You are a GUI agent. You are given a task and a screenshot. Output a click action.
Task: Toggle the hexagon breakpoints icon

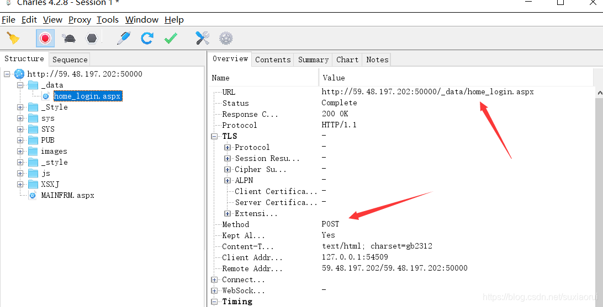pyautogui.click(x=92, y=39)
